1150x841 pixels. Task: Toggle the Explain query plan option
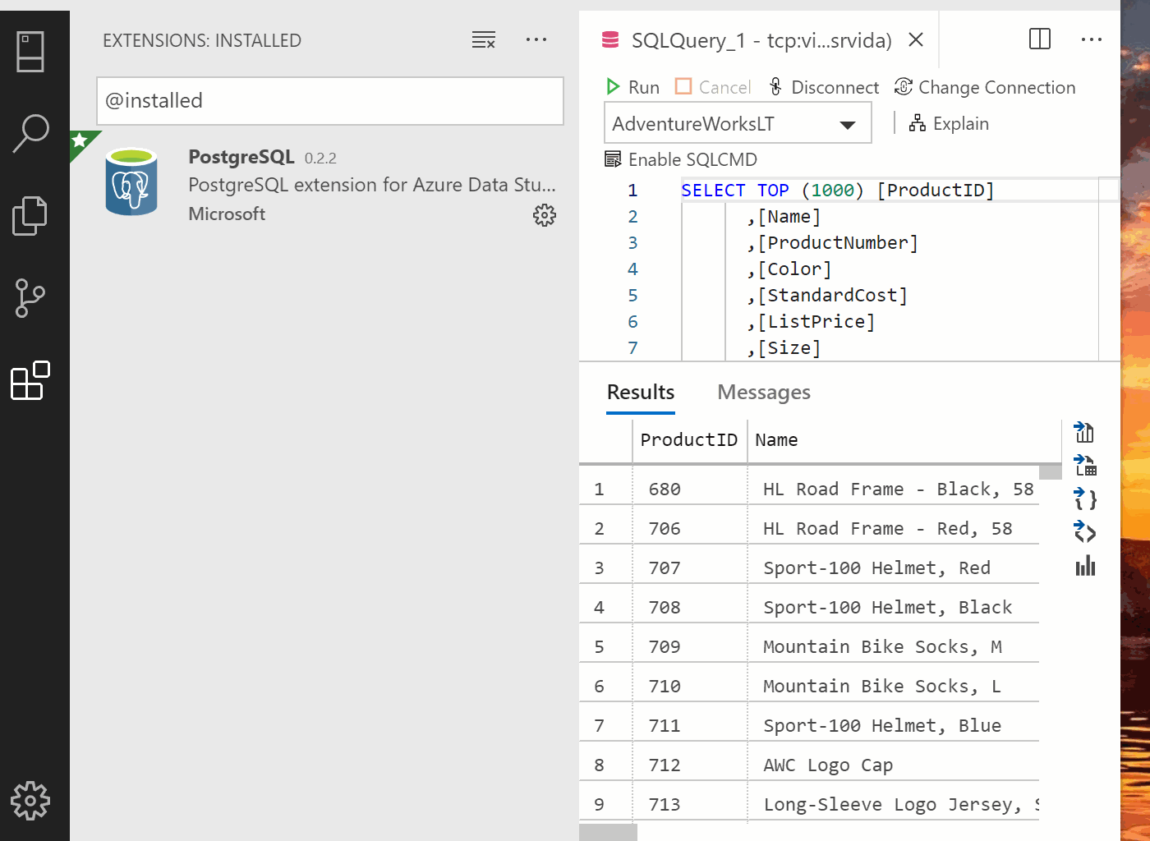point(949,123)
